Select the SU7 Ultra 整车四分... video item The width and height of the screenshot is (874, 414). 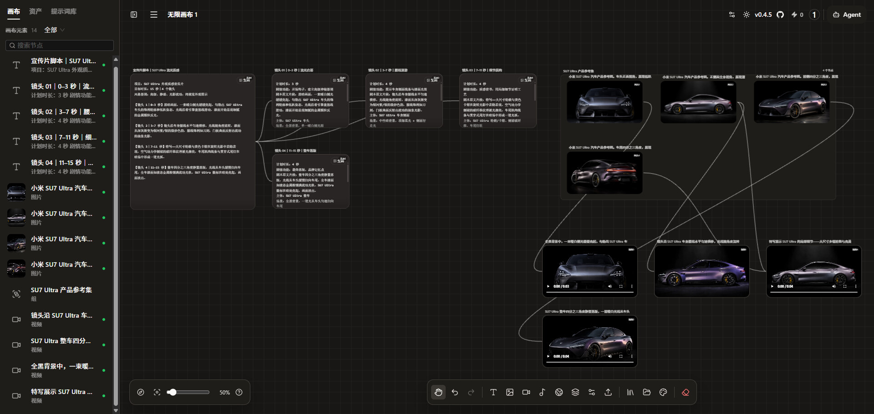click(56, 345)
